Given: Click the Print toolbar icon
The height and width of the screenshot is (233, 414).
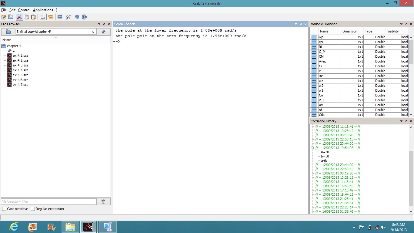Looking at the screenshot, I should [x=42, y=17].
